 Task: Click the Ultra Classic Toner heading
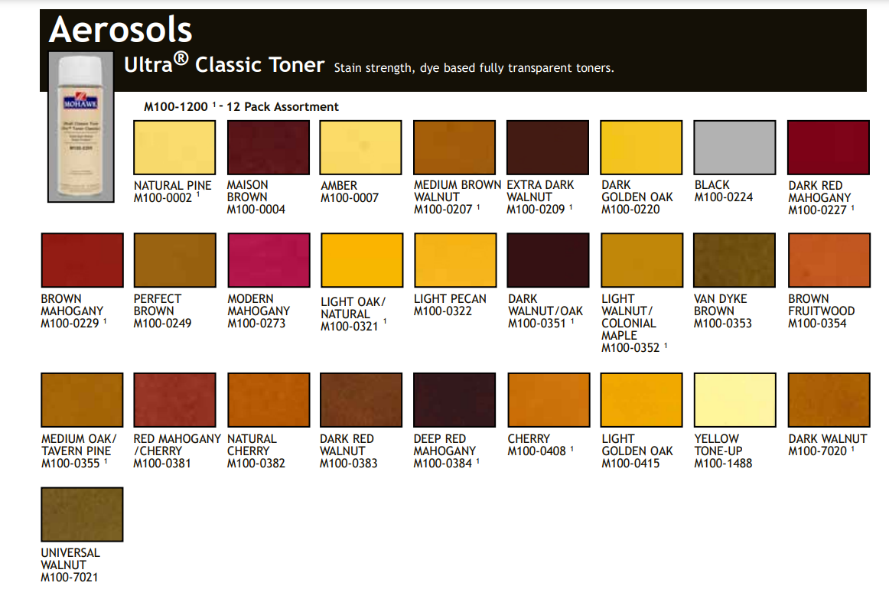224,65
